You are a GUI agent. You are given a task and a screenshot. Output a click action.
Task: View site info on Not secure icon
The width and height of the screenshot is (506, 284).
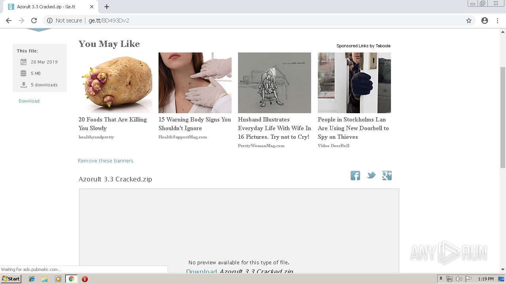tap(50, 21)
